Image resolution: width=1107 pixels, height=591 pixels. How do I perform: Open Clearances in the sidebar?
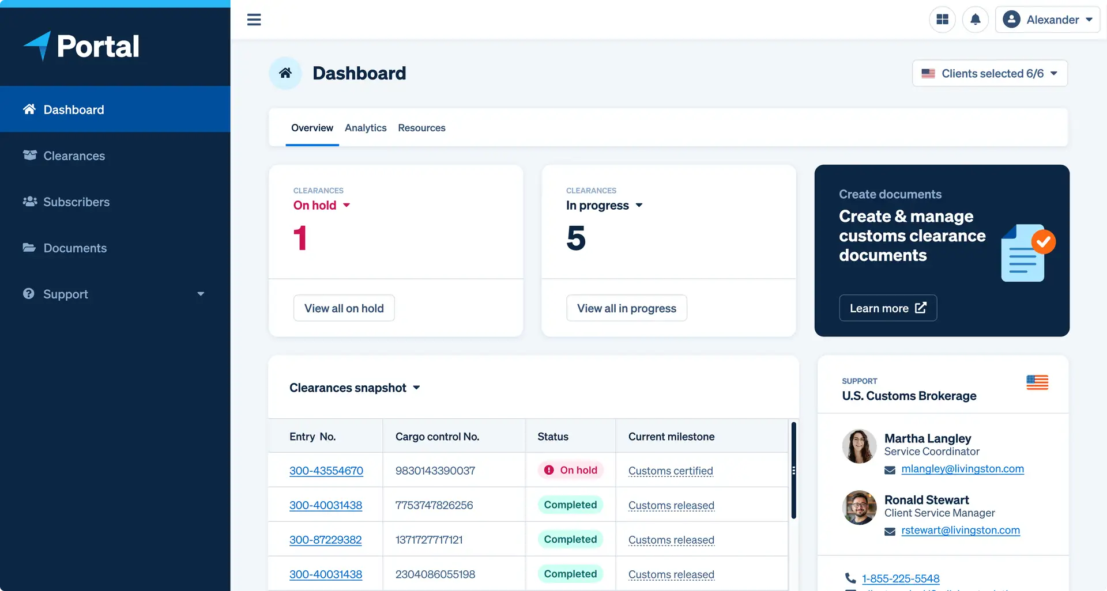(74, 156)
